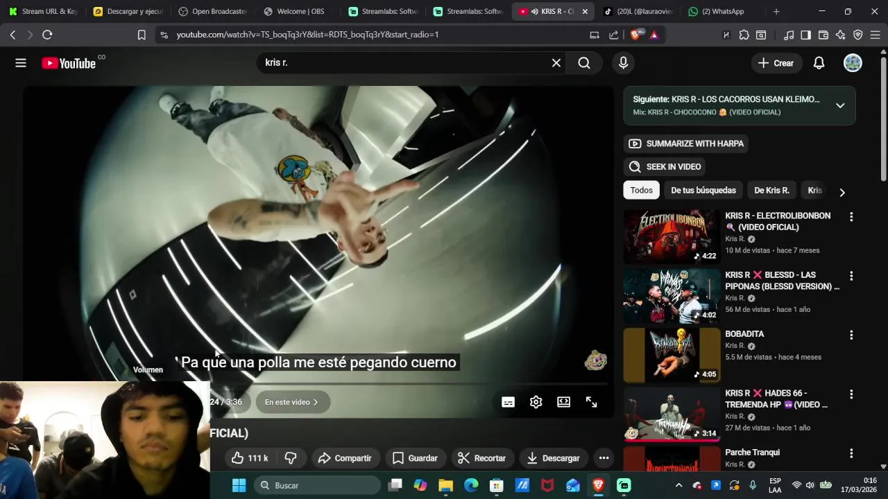
Task: Open the Brave VPN shield icon
Action: pos(858,35)
